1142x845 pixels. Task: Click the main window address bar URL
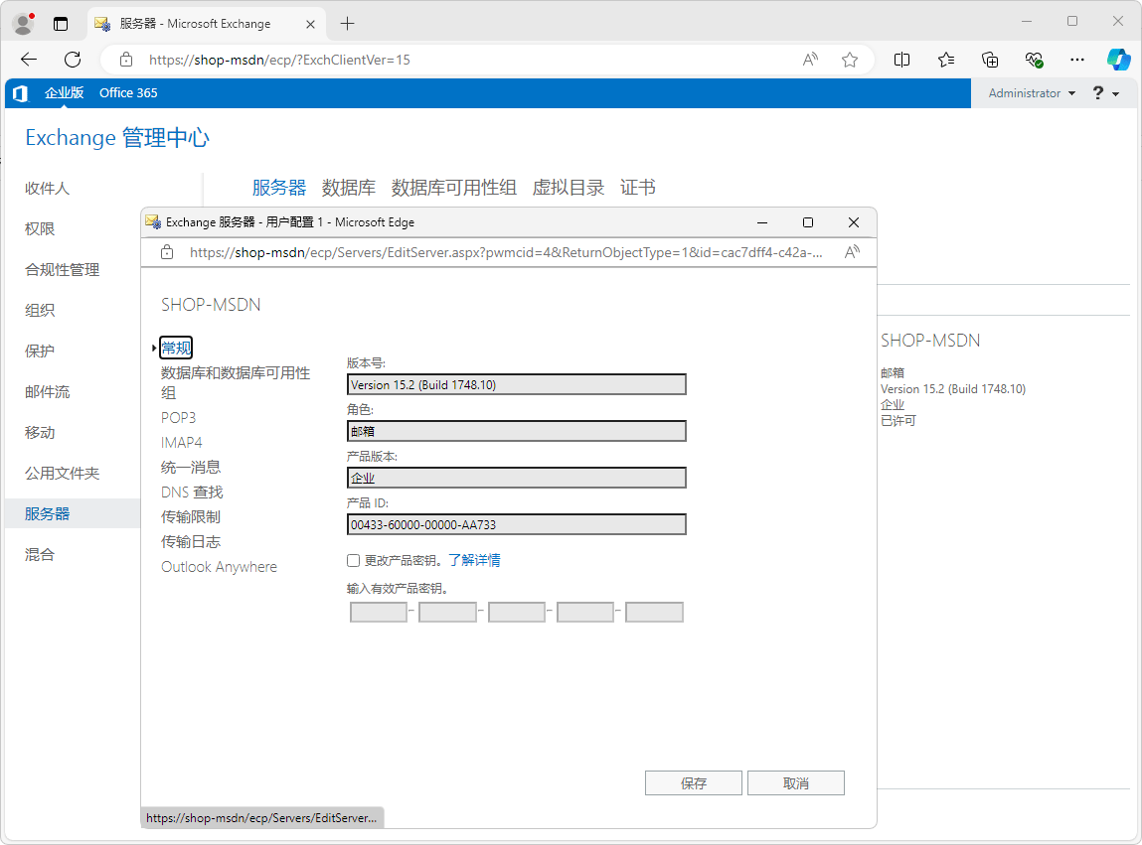[x=279, y=60]
